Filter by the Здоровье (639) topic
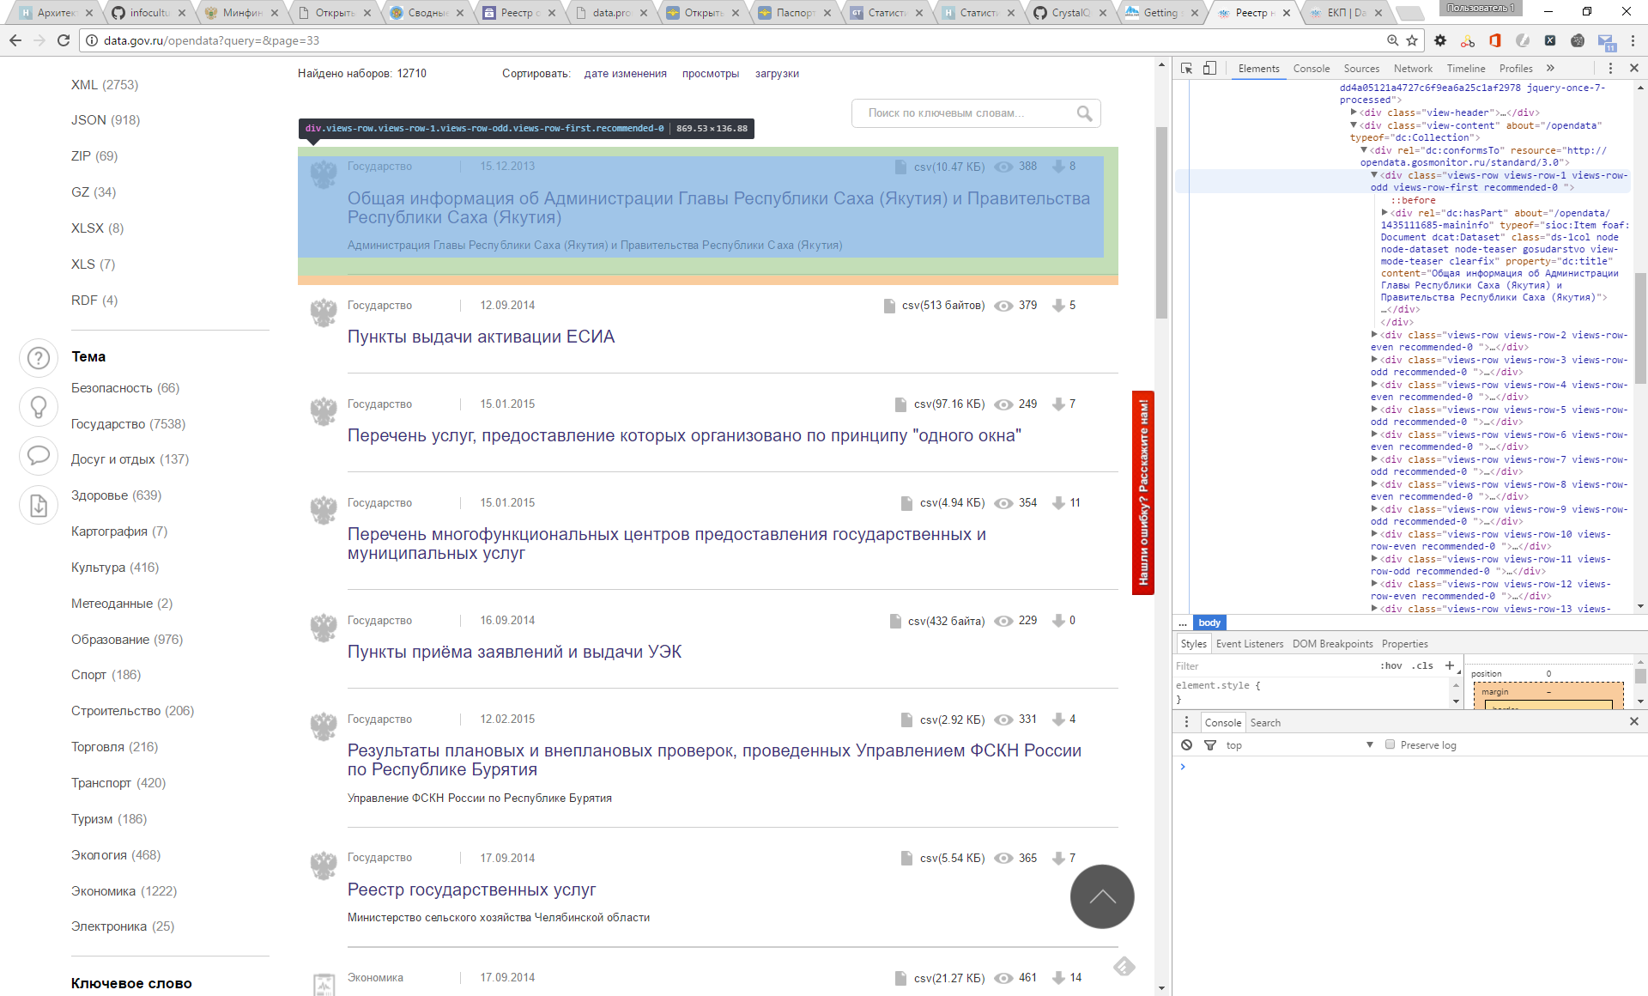The height and width of the screenshot is (996, 1648). click(x=116, y=495)
